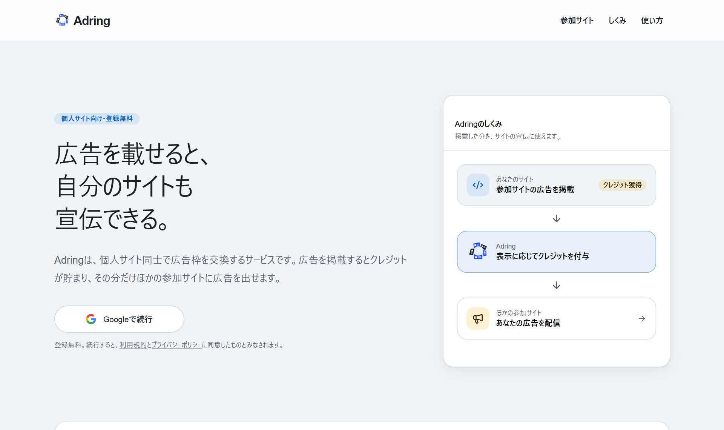Viewport: 724px width, 430px height.
Task: Click the 表示に応じてクレジットを付与 text
Action: pos(542,256)
